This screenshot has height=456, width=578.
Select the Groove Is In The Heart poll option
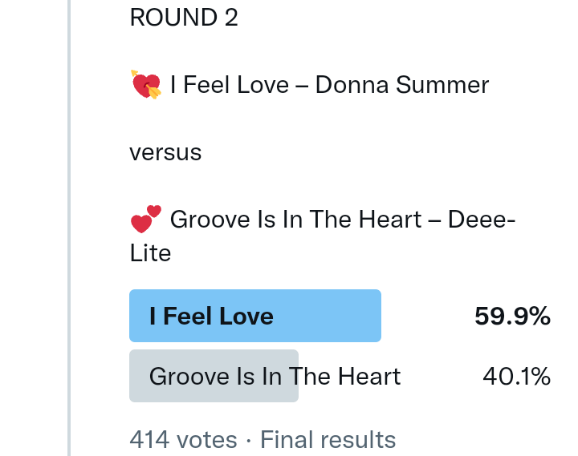(275, 376)
